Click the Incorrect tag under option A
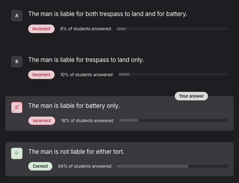This screenshot has width=239, height=183. coord(41,29)
